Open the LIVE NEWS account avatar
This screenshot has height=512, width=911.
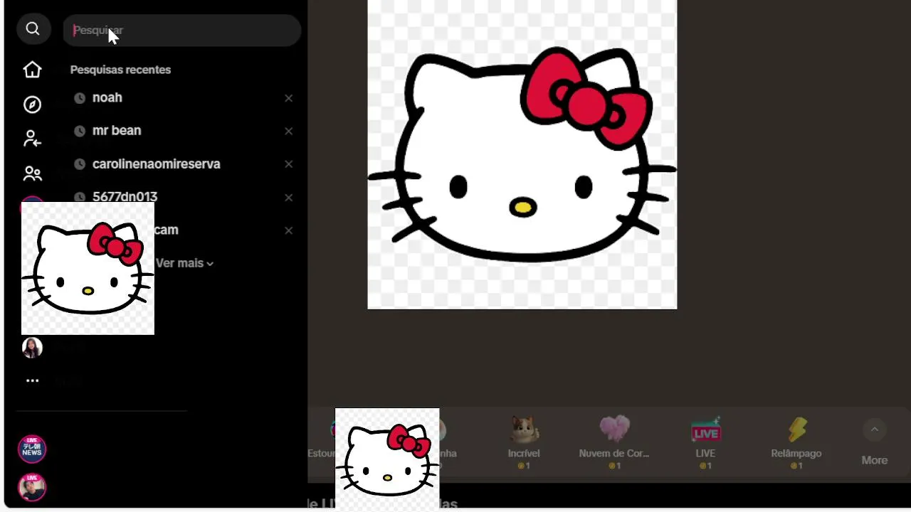32,449
